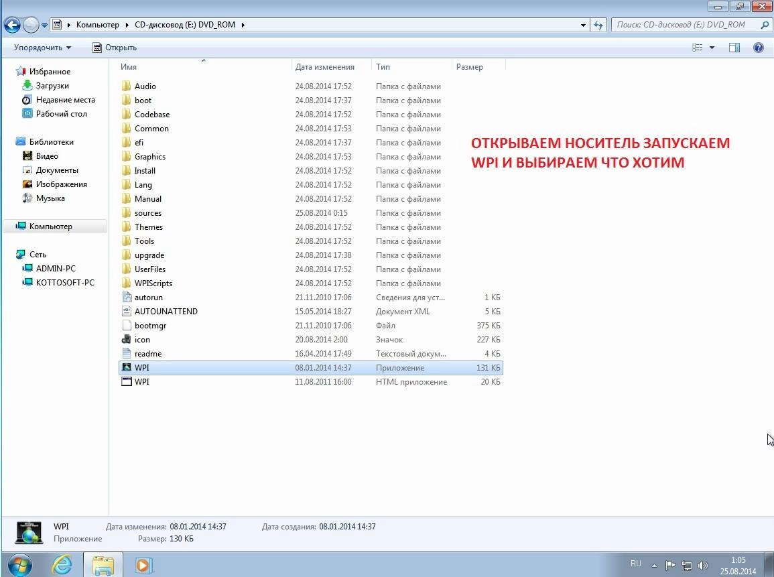
Task: Select the Themes folder icon
Action: point(127,227)
